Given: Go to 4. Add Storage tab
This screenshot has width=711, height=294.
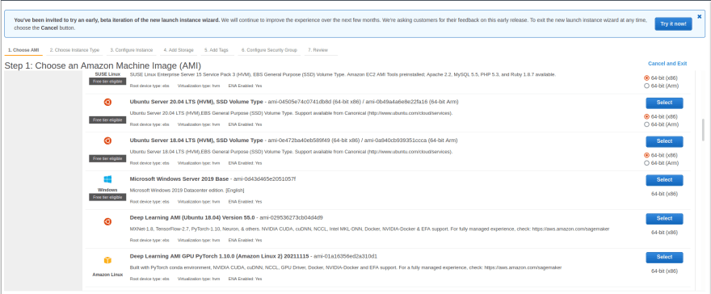Looking at the screenshot, I should (179, 50).
